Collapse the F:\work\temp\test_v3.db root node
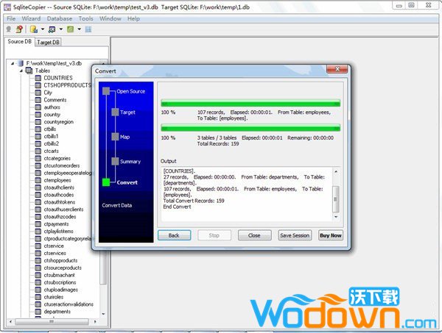This screenshot has width=442, height=333. 13,63
